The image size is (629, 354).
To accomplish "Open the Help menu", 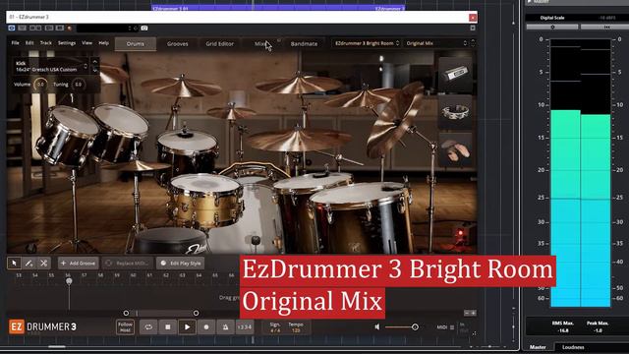I will click(x=104, y=43).
